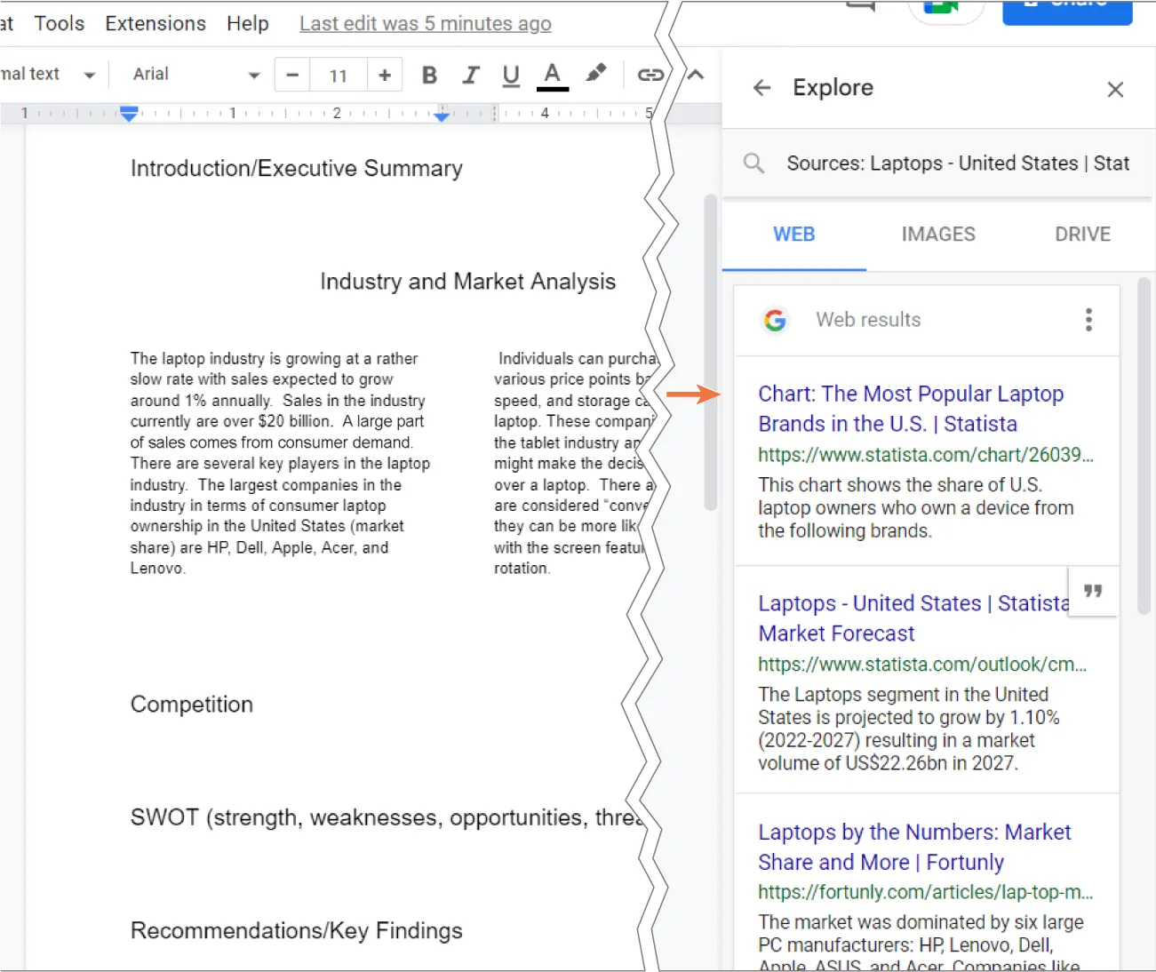Image resolution: width=1156 pixels, height=972 pixels.
Task: Toggle underline formatting
Action: [510, 76]
